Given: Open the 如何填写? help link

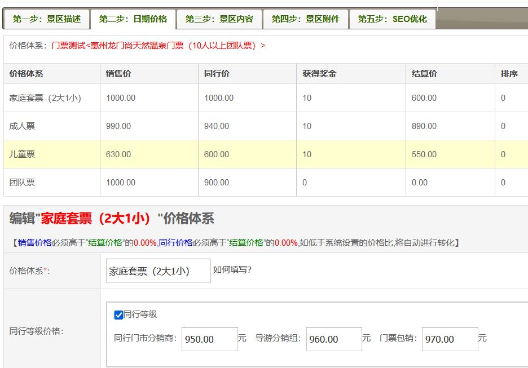Looking at the screenshot, I should [233, 271].
